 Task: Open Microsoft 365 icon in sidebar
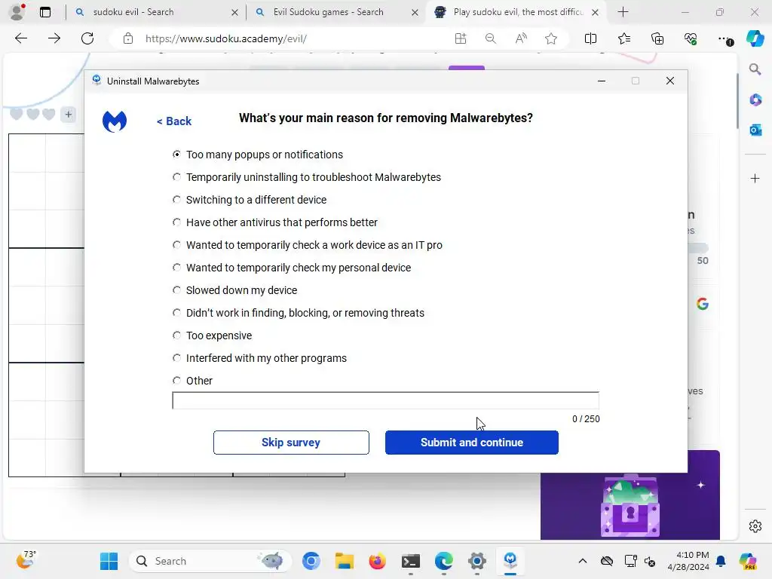[755, 100]
